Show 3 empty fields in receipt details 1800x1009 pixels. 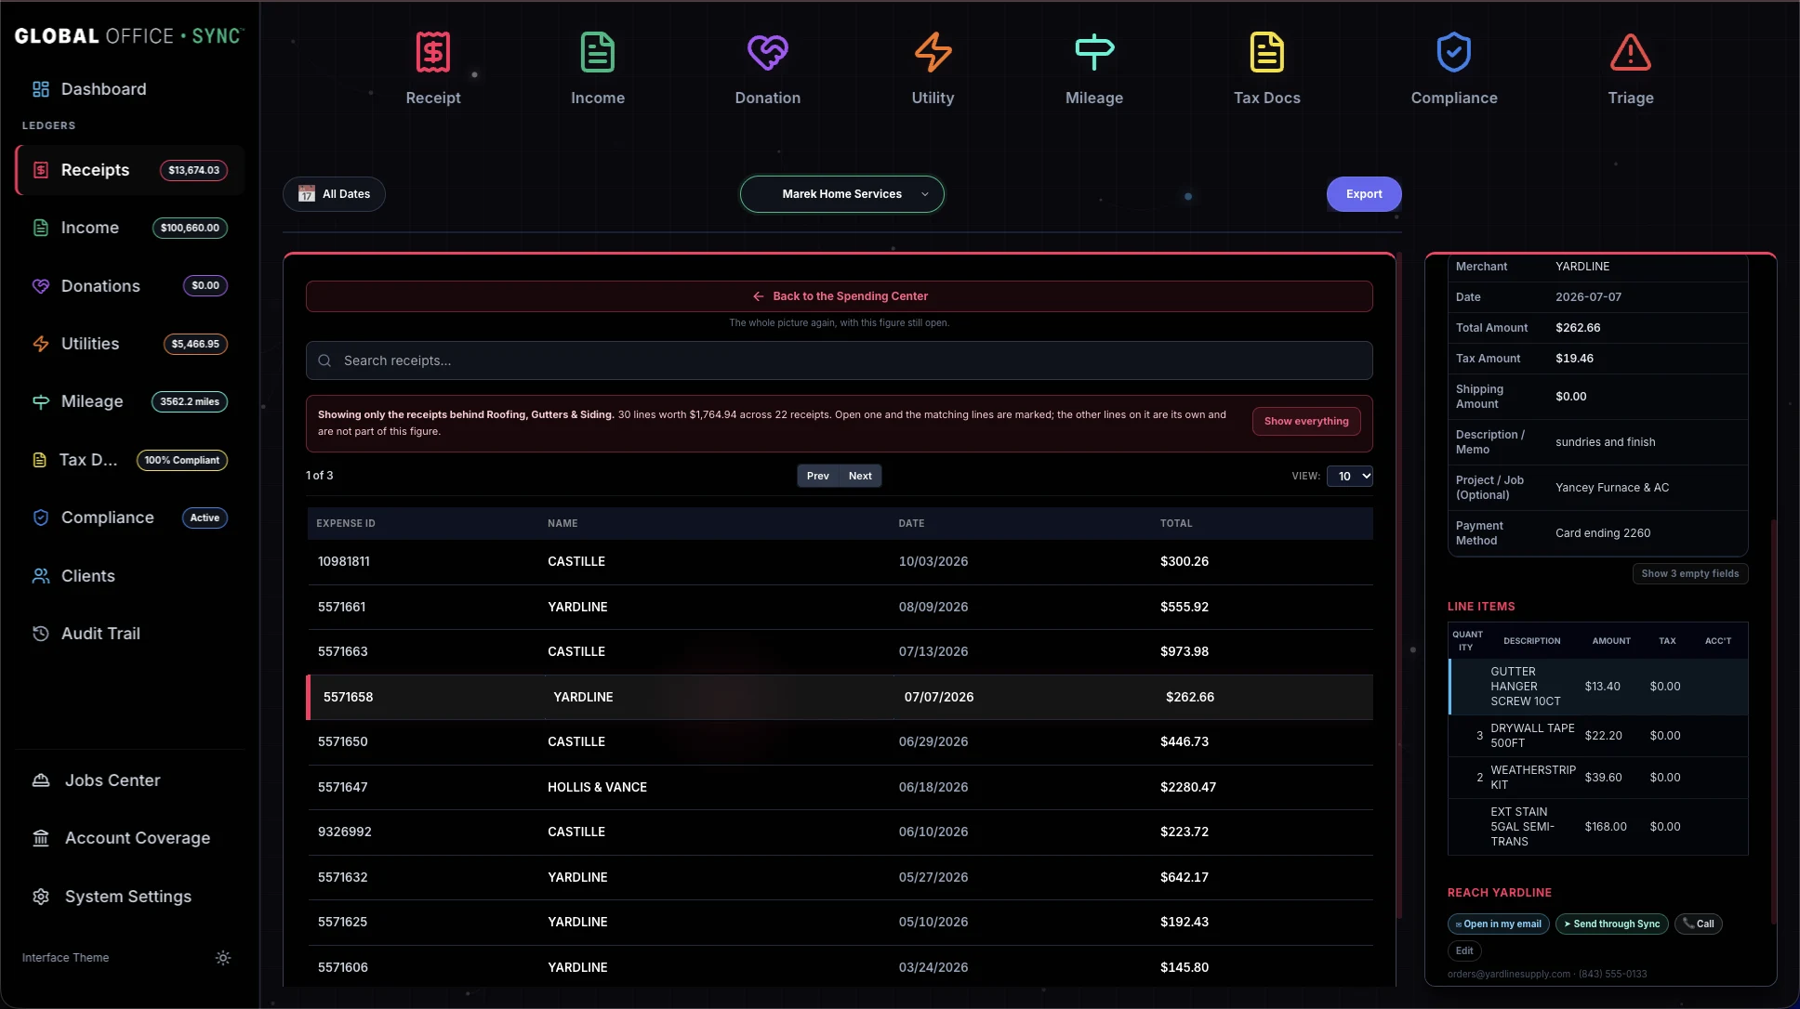pos(1690,574)
